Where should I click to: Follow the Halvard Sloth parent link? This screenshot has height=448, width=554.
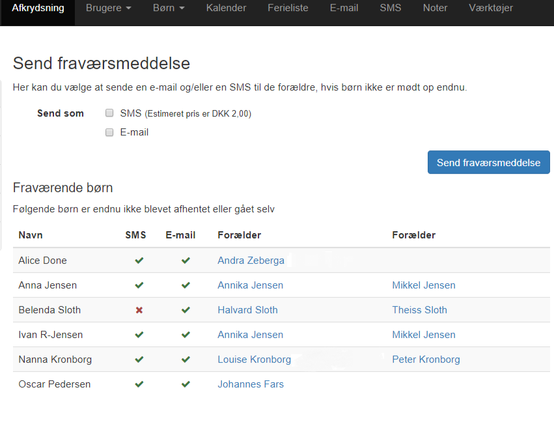(x=247, y=310)
